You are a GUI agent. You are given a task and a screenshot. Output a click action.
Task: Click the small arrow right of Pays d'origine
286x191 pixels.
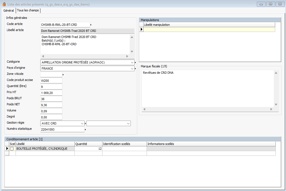click(135, 68)
